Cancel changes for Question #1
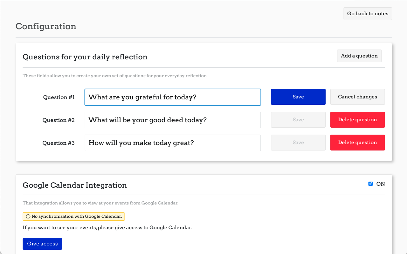Screen dimensions: 407x254 pyautogui.click(x=357, y=97)
